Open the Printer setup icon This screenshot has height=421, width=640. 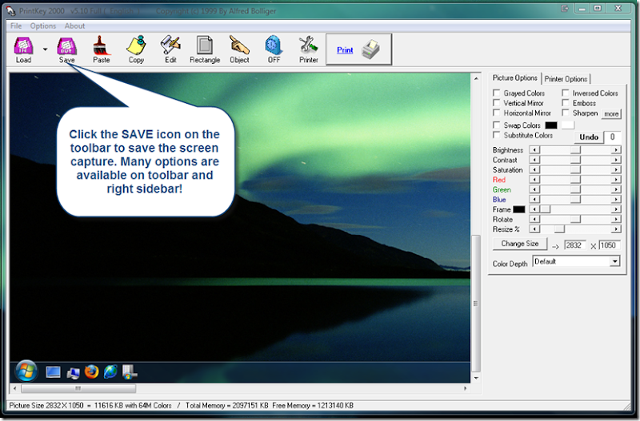click(308, 46)
